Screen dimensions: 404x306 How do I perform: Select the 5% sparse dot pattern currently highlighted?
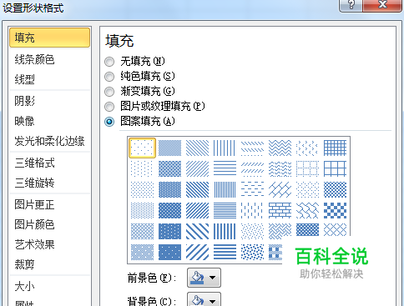click(x=142, y=148)
